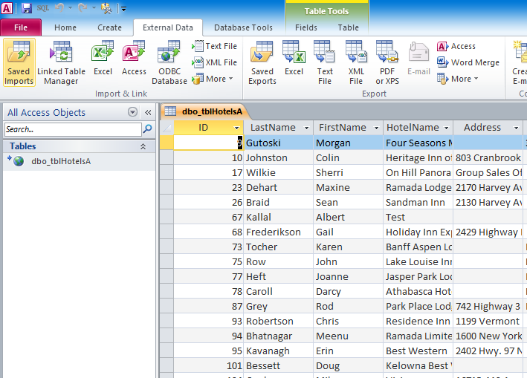Viewport: 527px width, 378px height.
Task: Switch to the Database Tools tab
Action: pos(243,27)
